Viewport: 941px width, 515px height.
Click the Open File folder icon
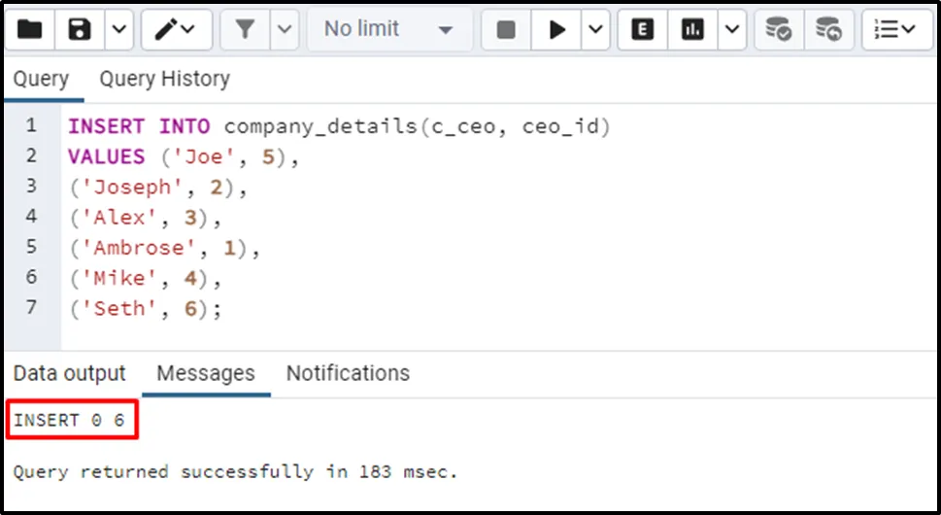click(30, 30)
